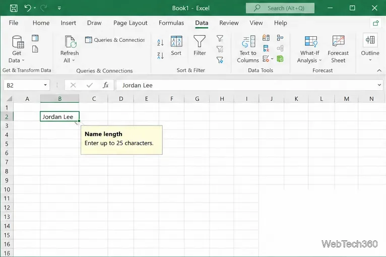Click Refresh All icon
The width and height of the screenshot is (386, 257).
point(70,41)
